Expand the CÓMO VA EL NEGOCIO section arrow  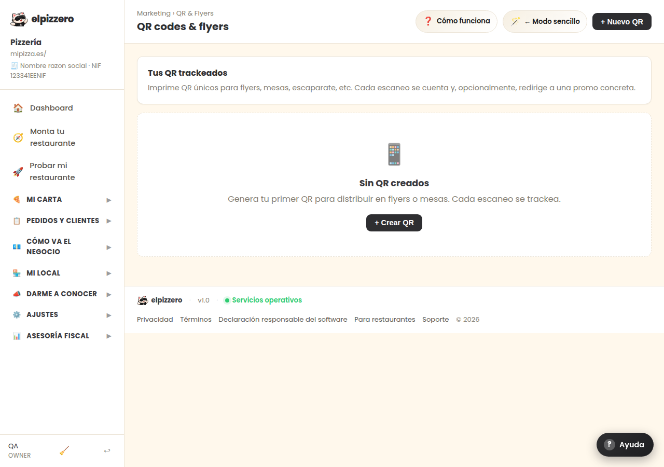click(x=109, y=247)
